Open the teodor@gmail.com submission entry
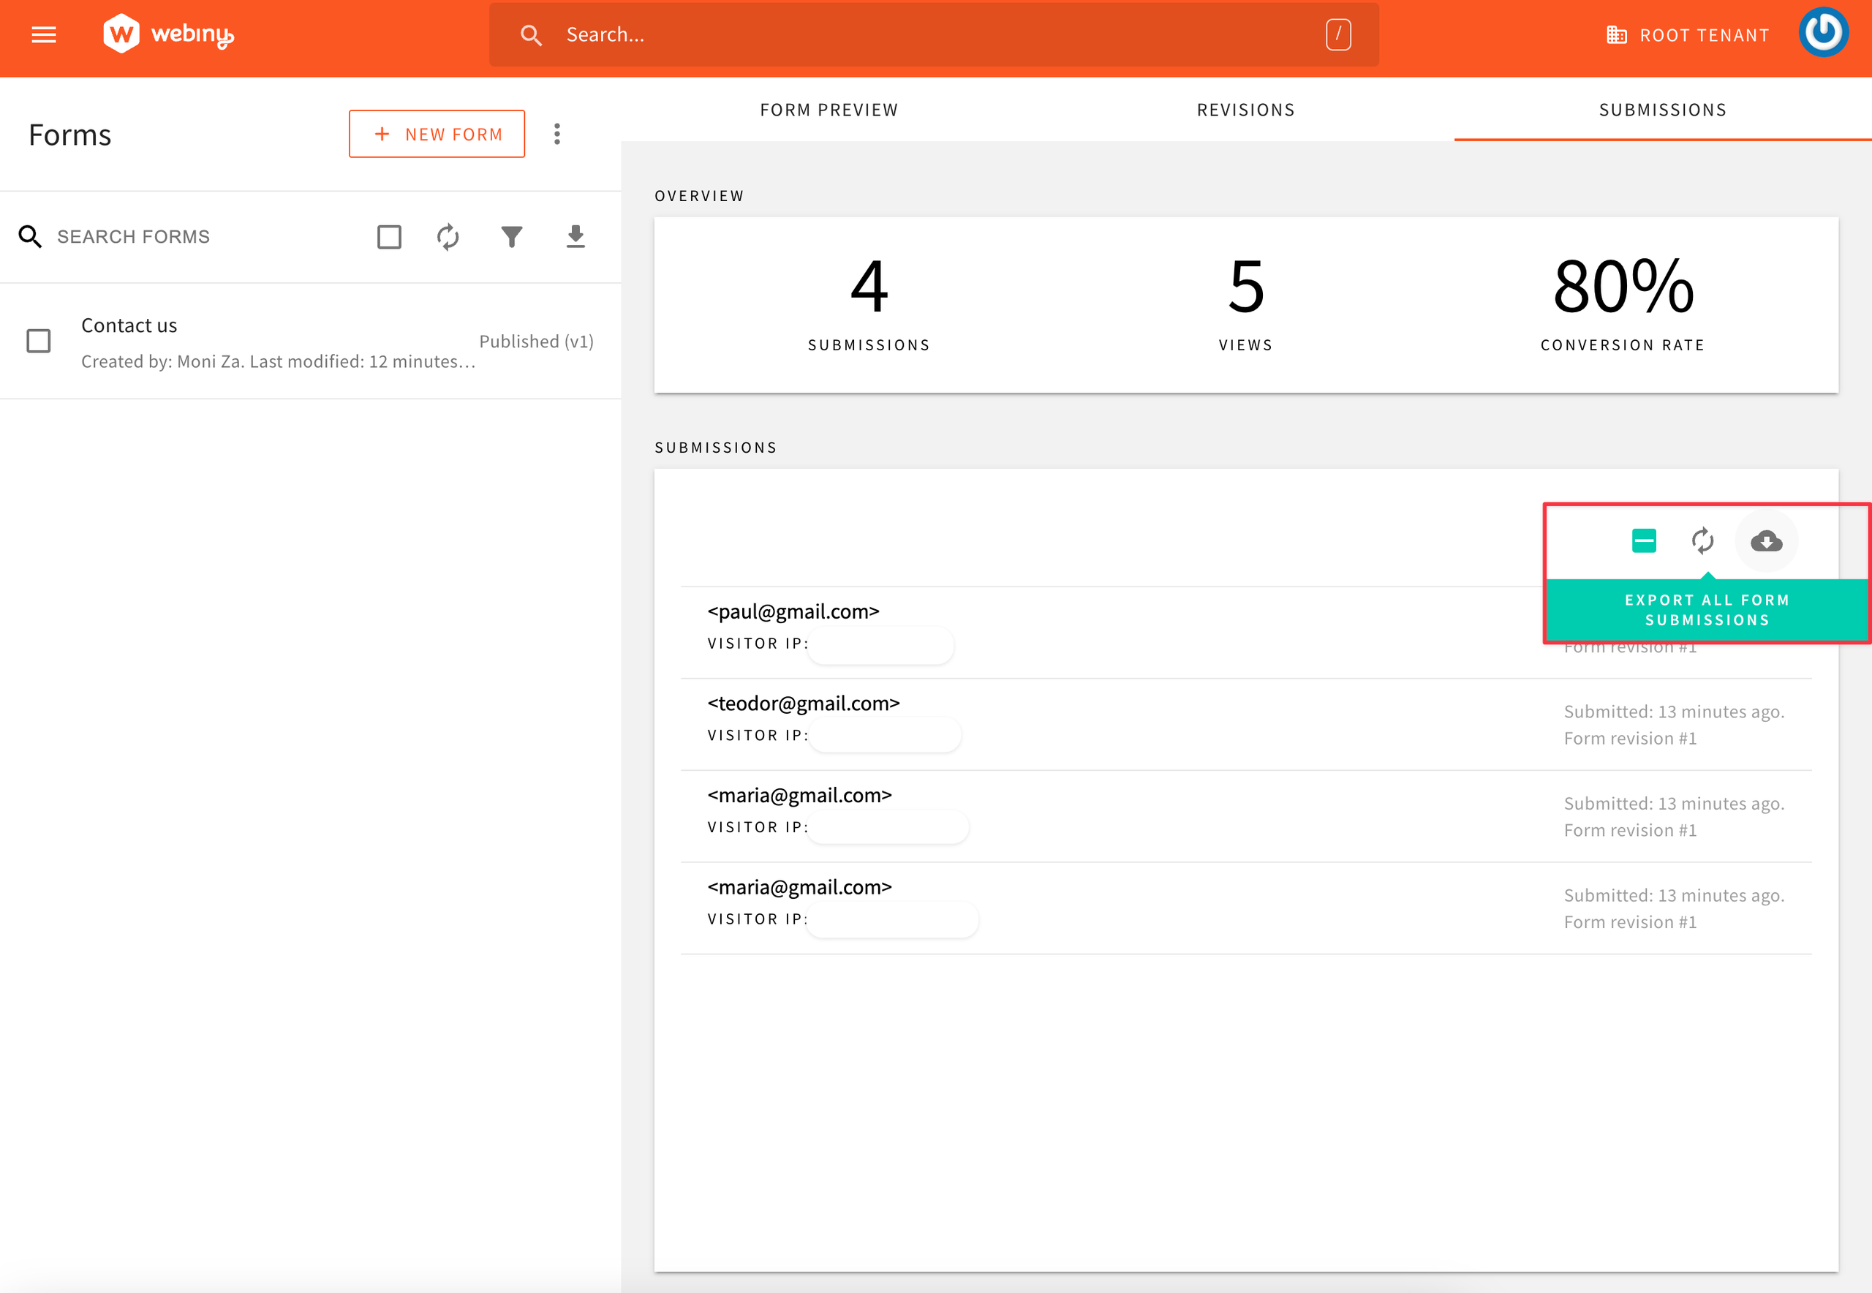Image resolution: width=1872 pixels, height=1293 pixels. tap(804, 704)
